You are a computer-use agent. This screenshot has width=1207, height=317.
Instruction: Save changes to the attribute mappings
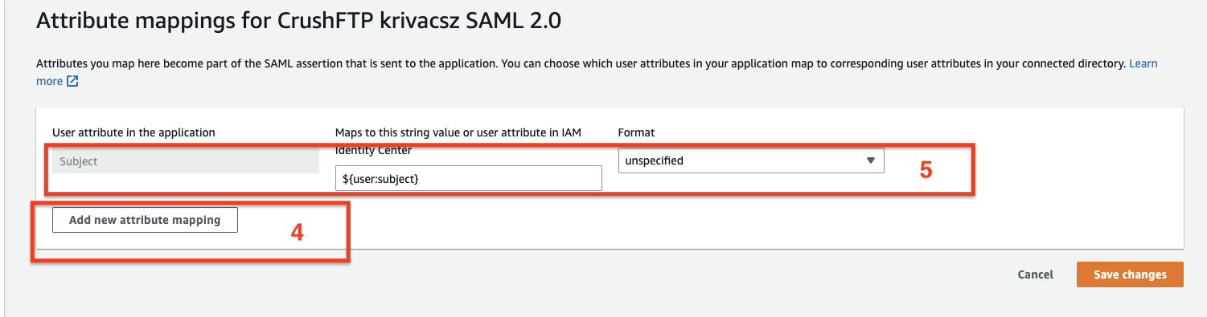(1130, 274)
